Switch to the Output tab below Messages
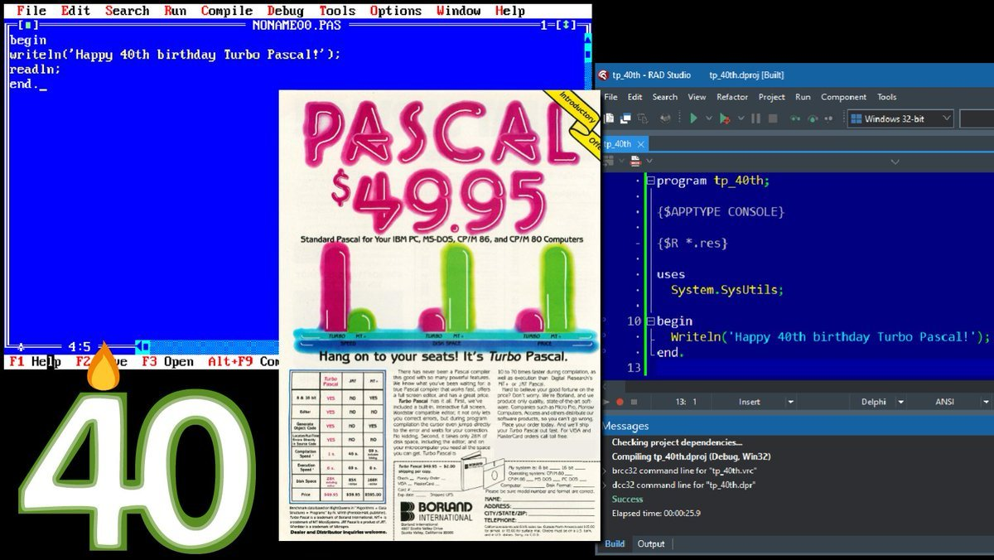 coord(651,544)
